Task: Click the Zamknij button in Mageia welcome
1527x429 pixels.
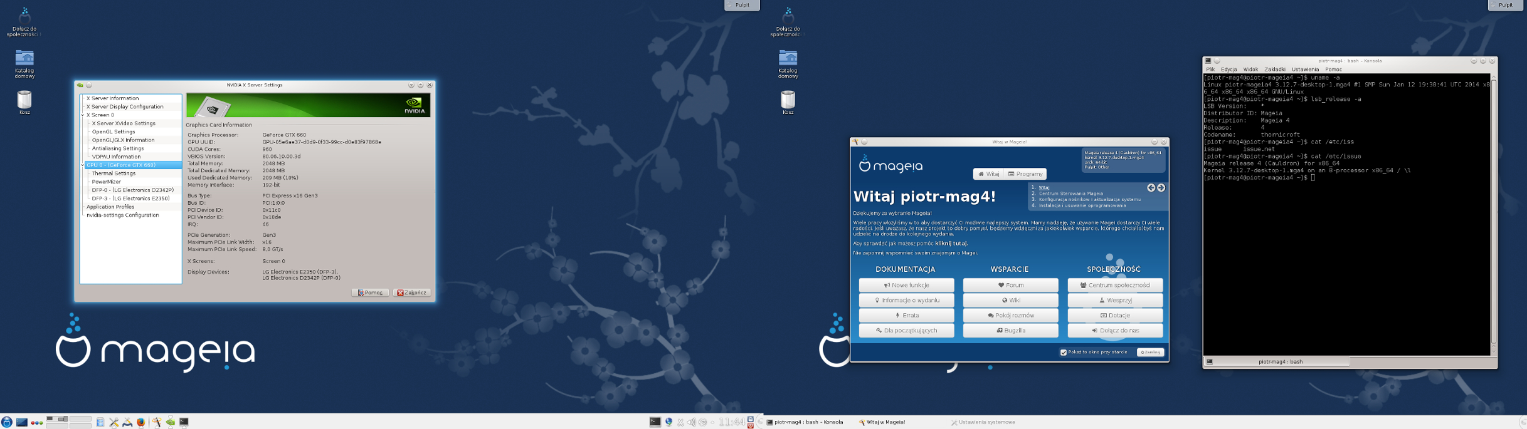Action: click(x=1150, y=353)
